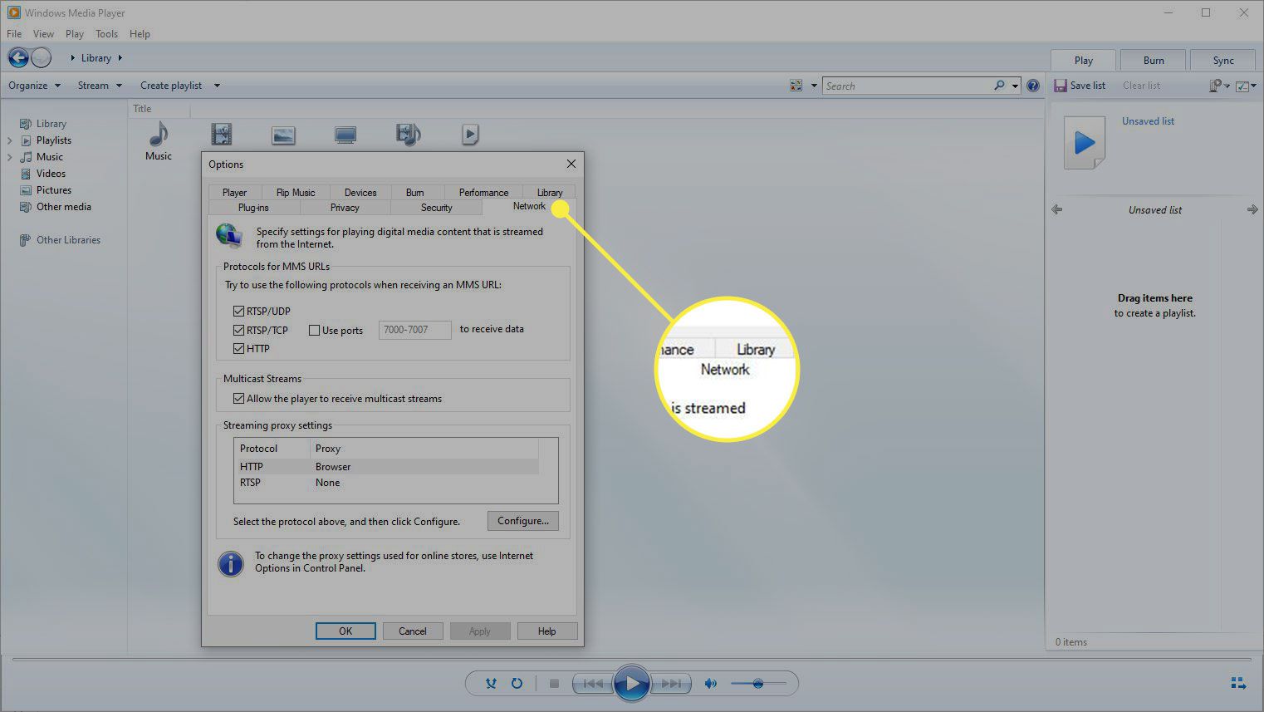Screen dimensions: 1264x712
Task: Click the Unsaved list link
Action: point(1148,121)
